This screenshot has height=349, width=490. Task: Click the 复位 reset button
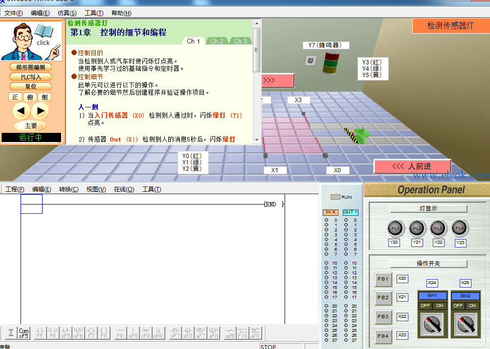[x=31, y=86]
